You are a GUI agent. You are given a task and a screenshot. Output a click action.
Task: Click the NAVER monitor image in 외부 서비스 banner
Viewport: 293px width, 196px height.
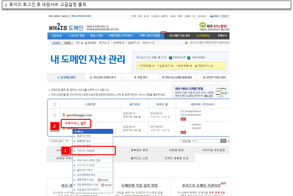click(222, 92)
